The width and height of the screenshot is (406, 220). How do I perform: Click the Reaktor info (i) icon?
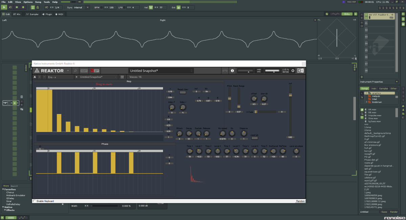[232, 71]
